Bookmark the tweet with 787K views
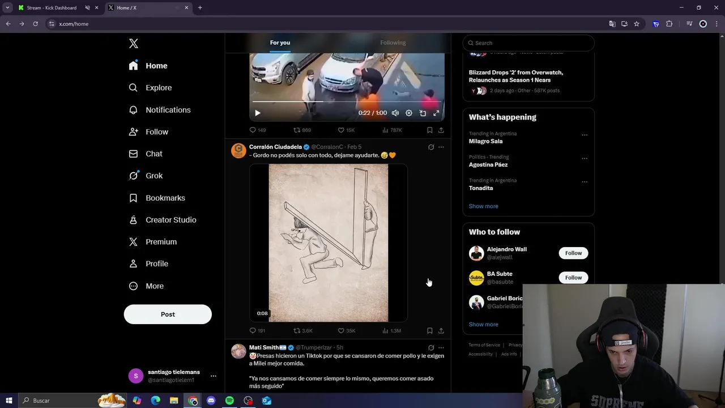 point(429,130)
